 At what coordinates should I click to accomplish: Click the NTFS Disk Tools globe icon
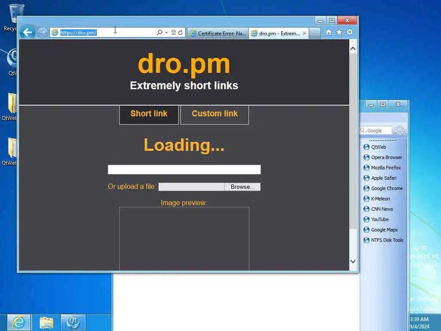[x=366, y=240]
